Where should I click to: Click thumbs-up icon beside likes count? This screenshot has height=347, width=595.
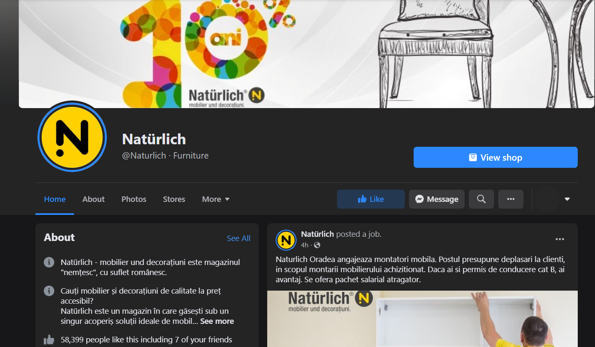point(49,340)
